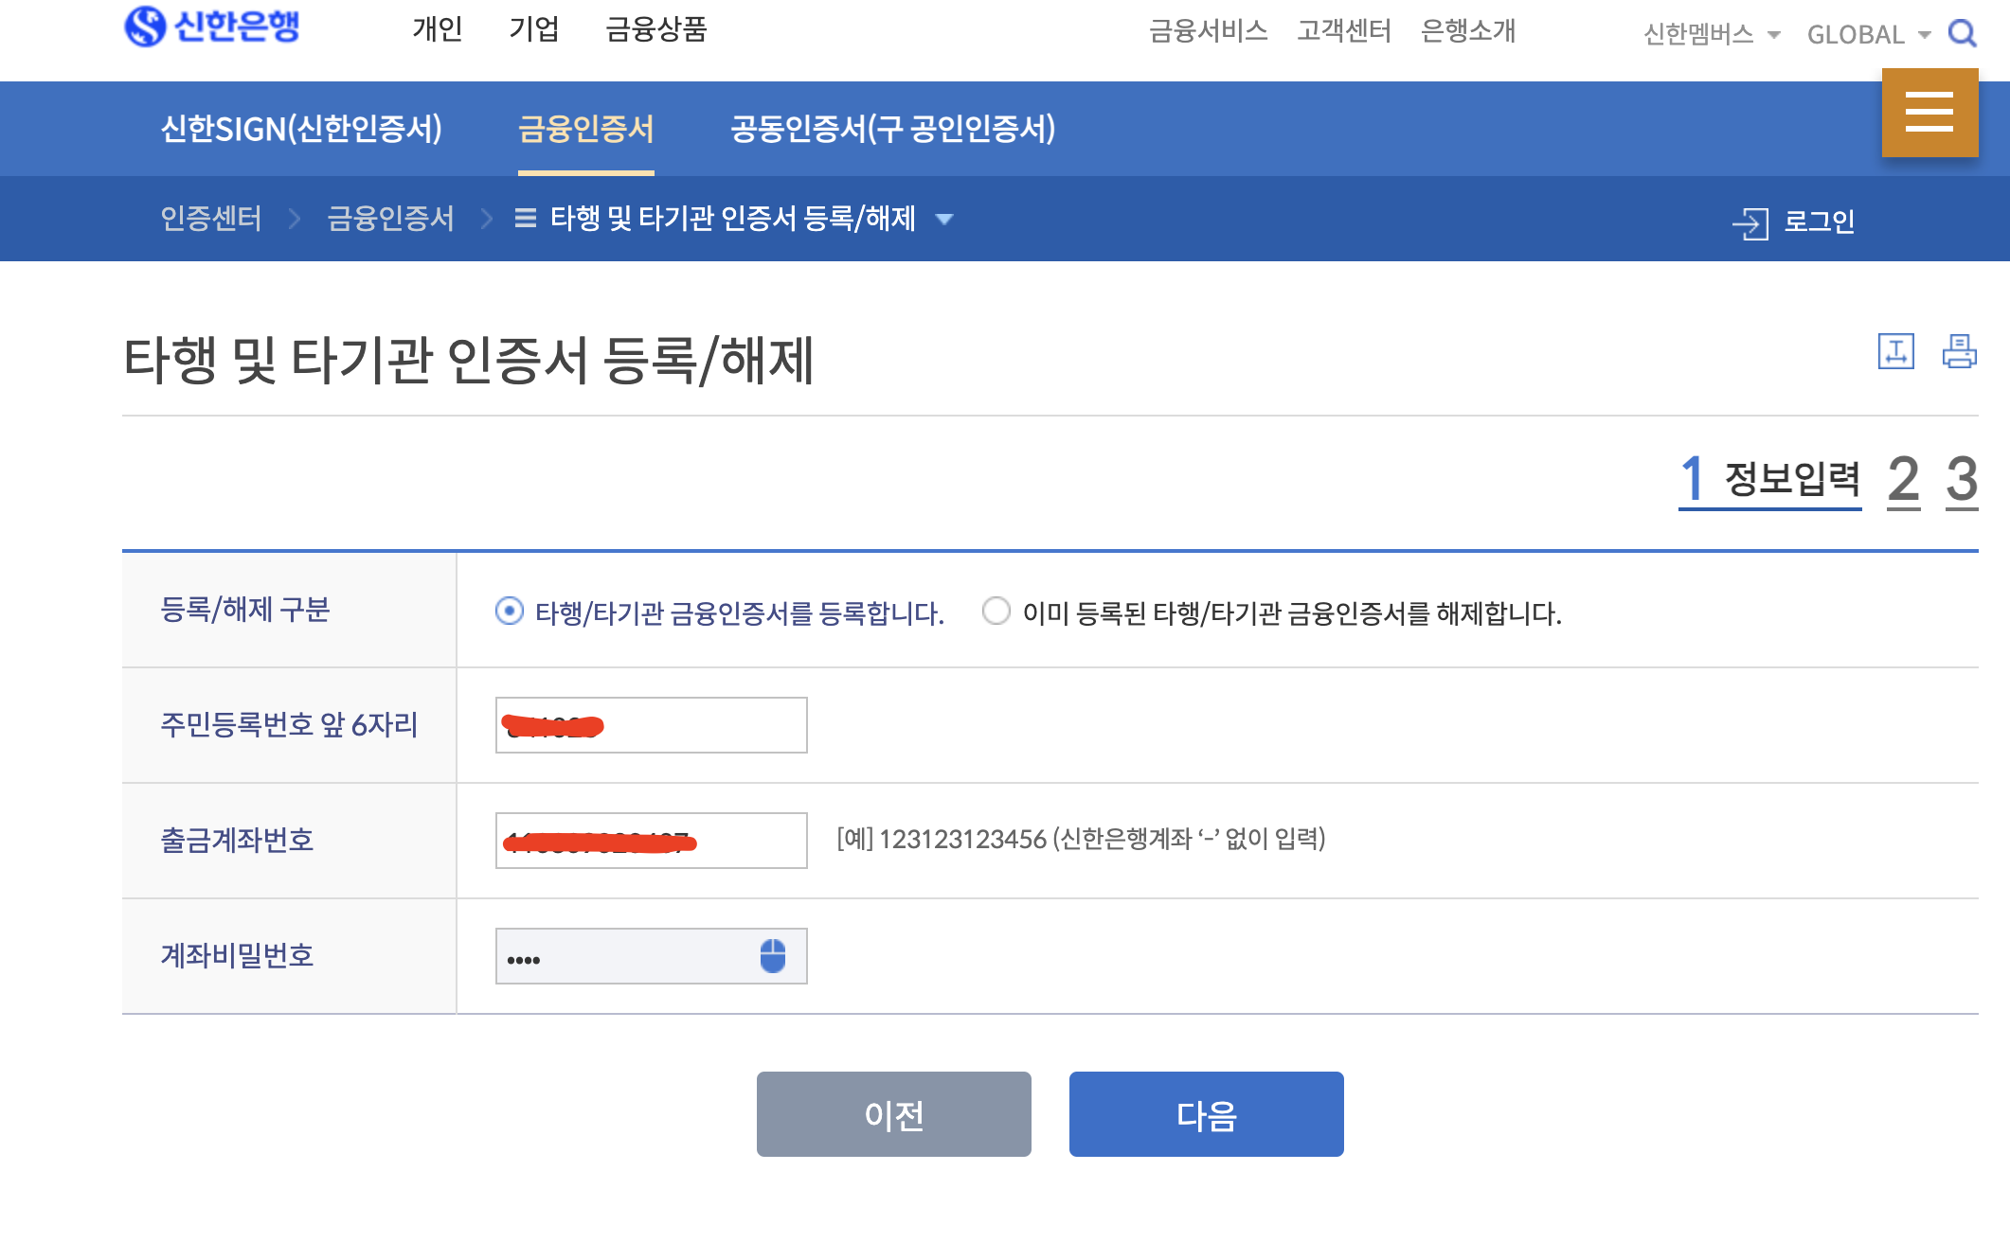
Task: Open the 금융상품 menu
Action: pyautogui.click(x=656, y=29)
